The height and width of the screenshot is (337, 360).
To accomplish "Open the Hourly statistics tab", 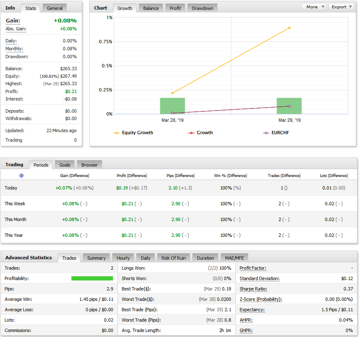I will [x=123, y=258].
